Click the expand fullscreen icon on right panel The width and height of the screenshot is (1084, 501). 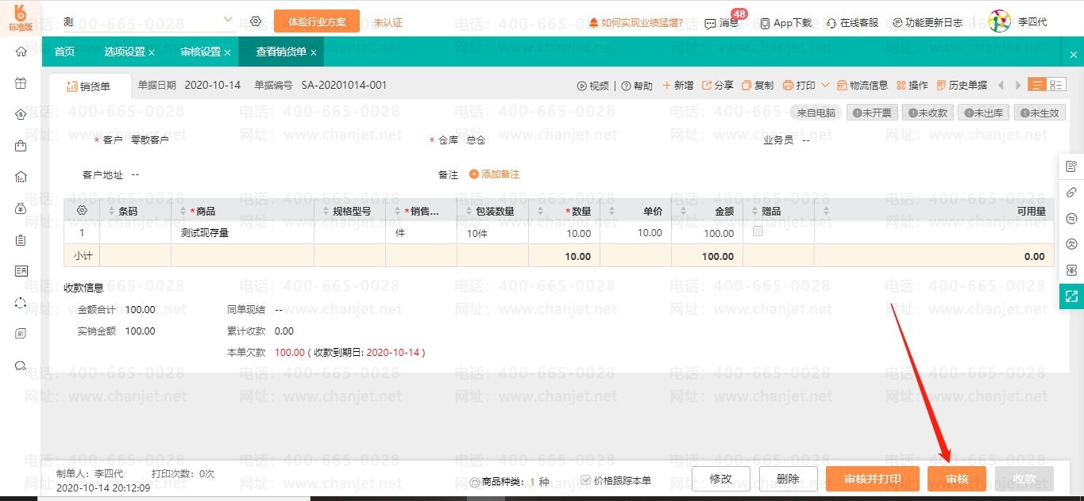1070,296
